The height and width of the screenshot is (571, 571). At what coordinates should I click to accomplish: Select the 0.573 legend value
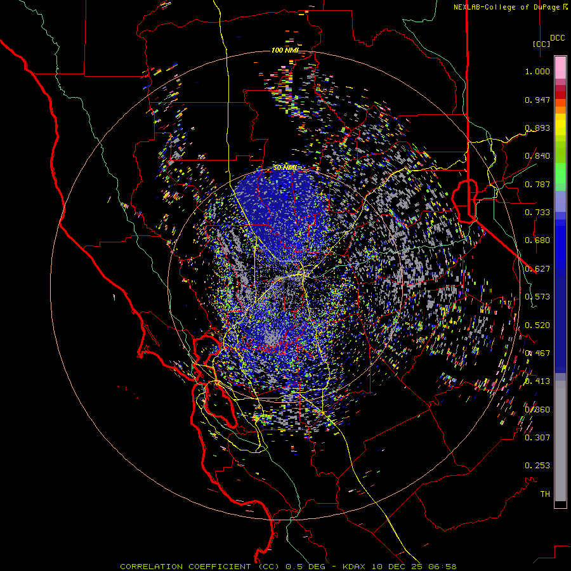537,297
